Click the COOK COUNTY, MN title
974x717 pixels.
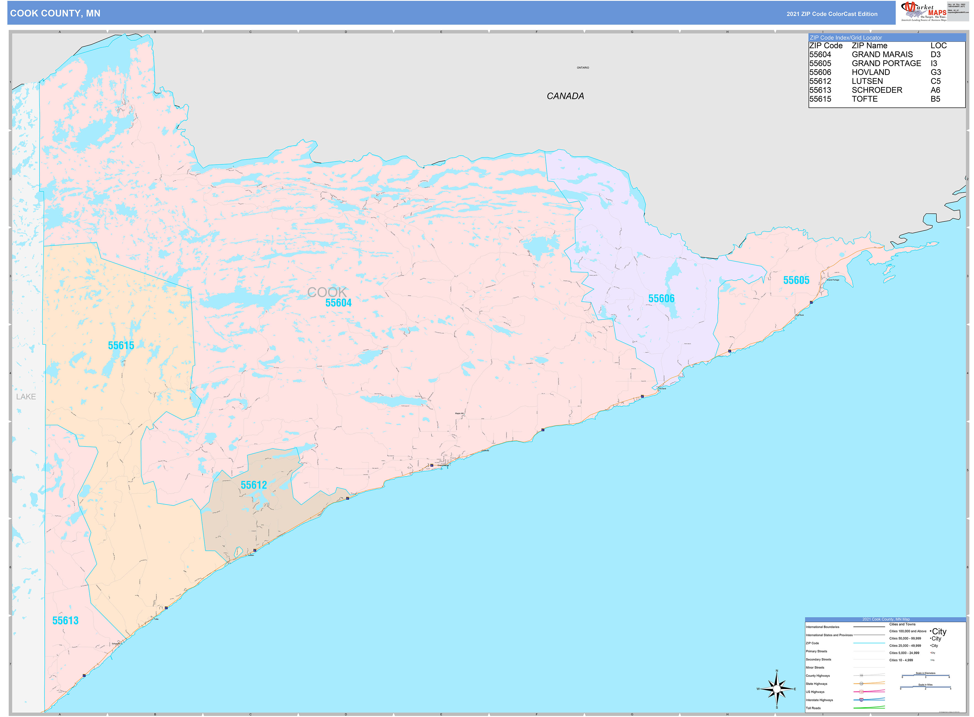55,14
